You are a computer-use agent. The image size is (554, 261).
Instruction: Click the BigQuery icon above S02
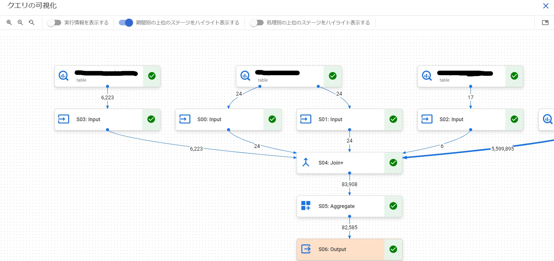(427, 76)
